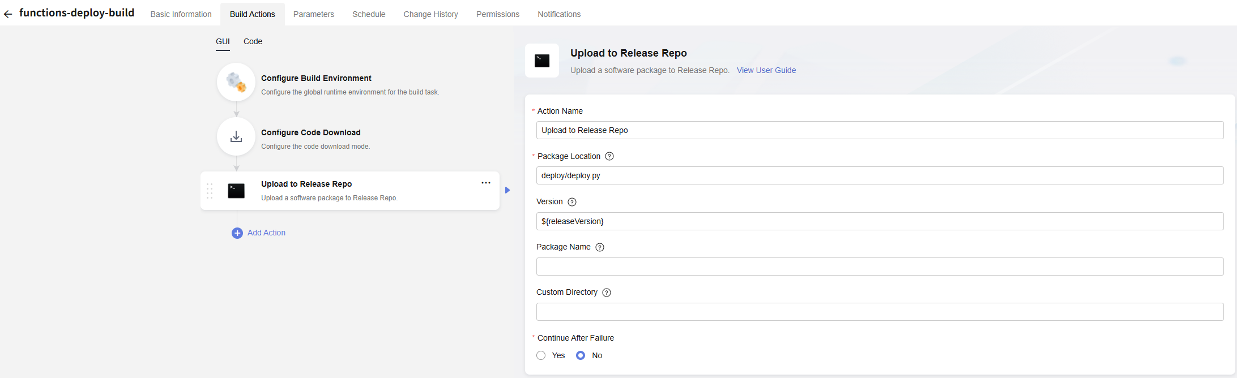The height and width of the screenshot is (378, 1237).
Task: Open the View User Guide link
Action: tap(766, 70)
